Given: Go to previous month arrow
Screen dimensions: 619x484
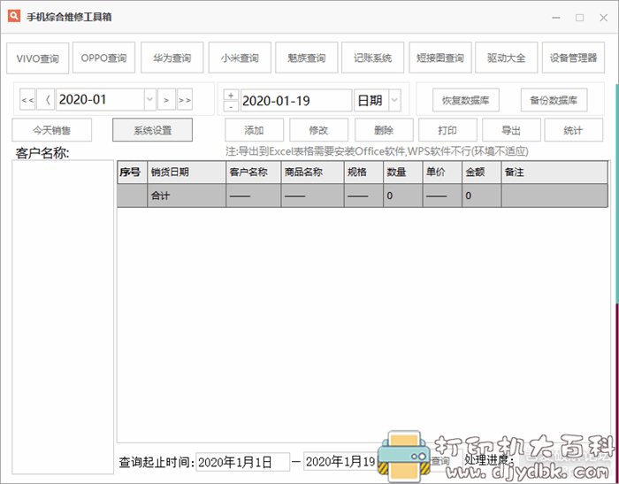Looking at the screenshot, I should point(46,100).
